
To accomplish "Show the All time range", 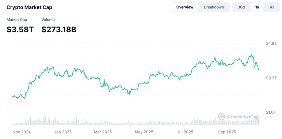I will point(272,7).
